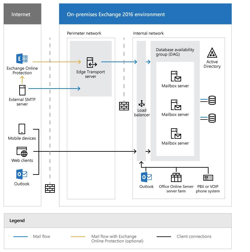Click the blue Mail flow legend line
The image size is (250, 252).
[21, 237]
